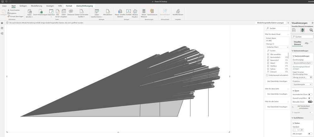Create a Quickmeasure
Viewport: 314px width, 137px height.
pos(152,12)
